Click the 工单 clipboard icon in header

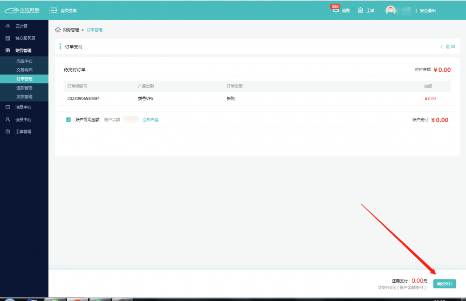click(360, 10)
